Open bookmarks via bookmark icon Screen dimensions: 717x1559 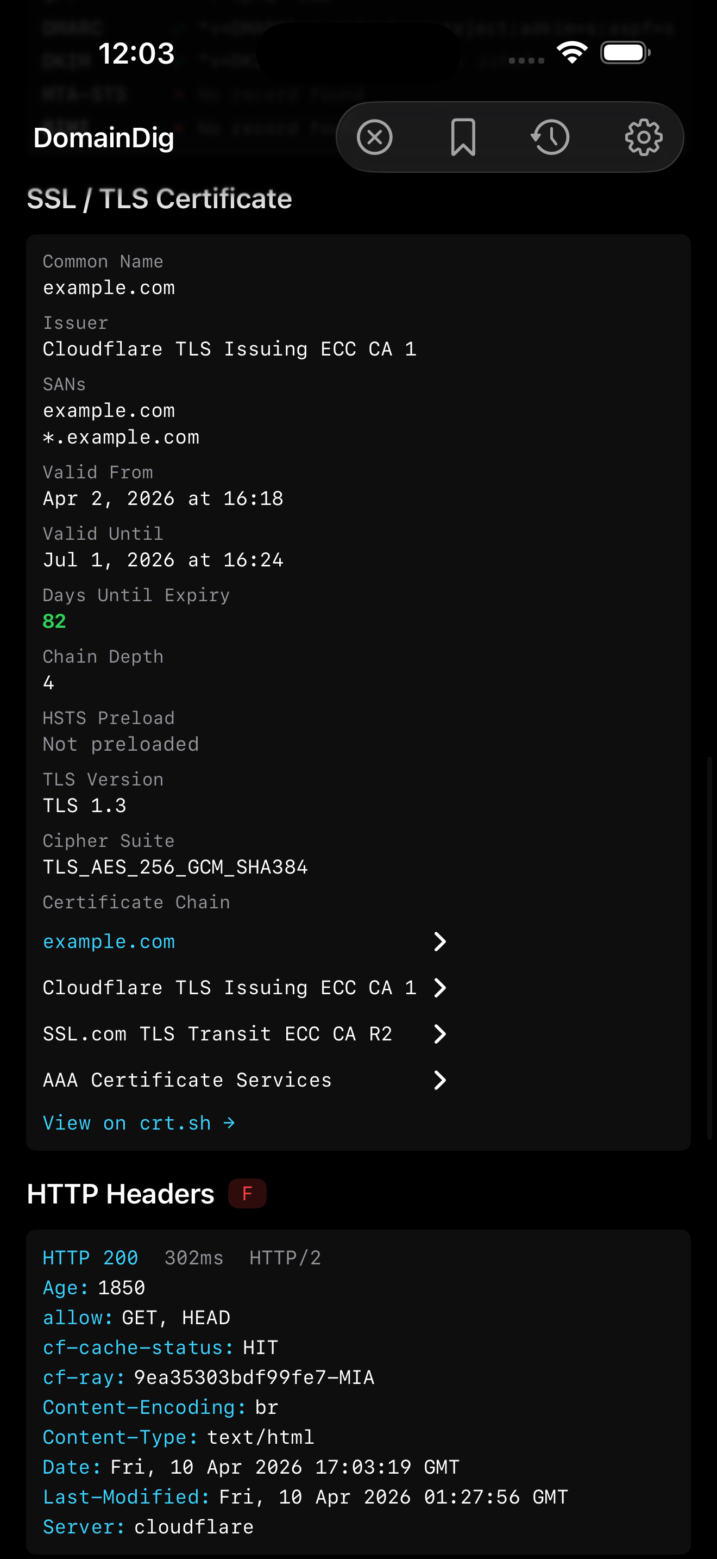463,138
